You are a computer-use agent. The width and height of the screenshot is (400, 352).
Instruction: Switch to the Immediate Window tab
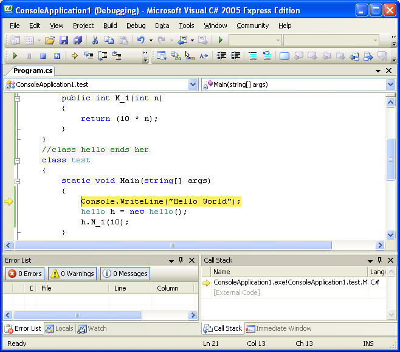279,328
